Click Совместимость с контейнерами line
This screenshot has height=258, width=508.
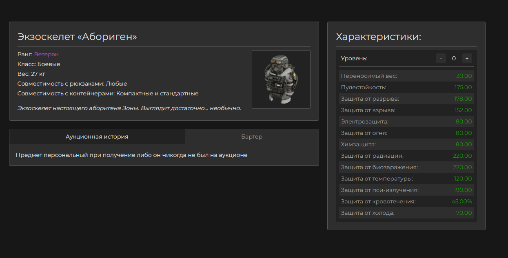(108, 93)
